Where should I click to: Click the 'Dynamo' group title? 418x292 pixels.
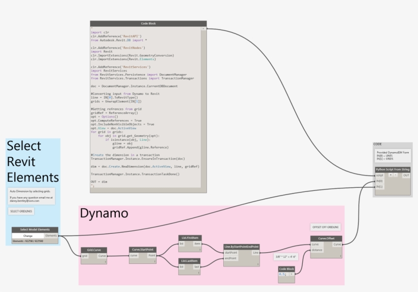pyautogui.click(x=104, y=213)
